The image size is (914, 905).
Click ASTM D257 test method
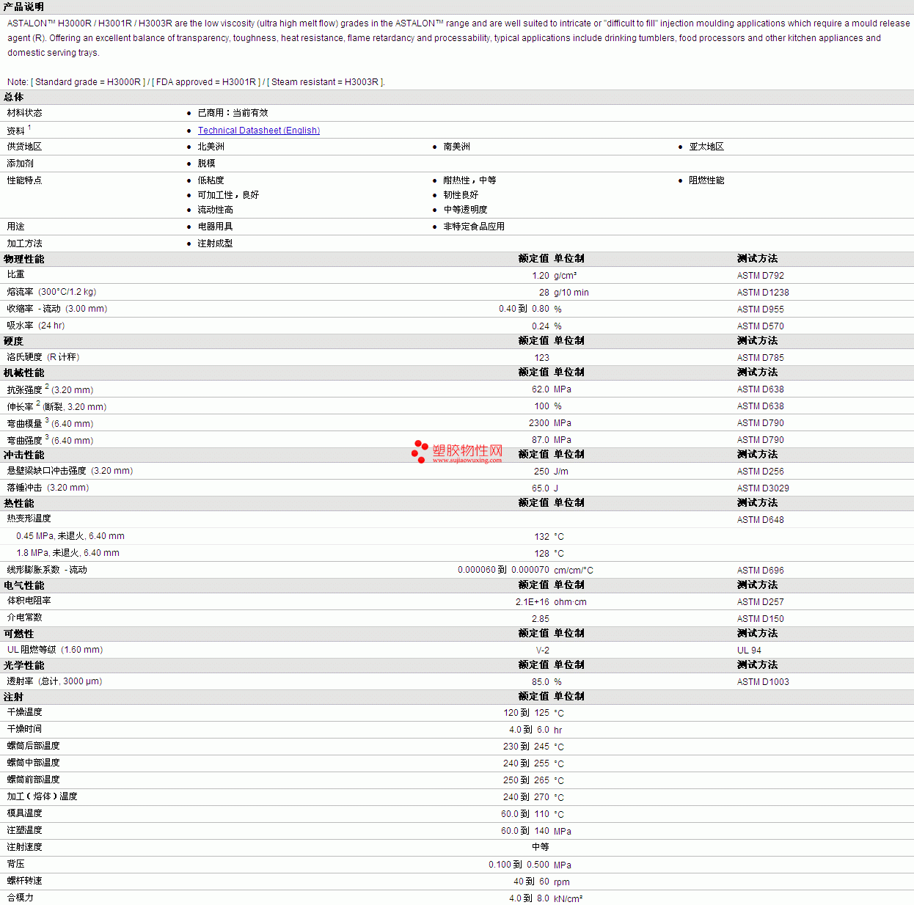[x=761, y=602]
